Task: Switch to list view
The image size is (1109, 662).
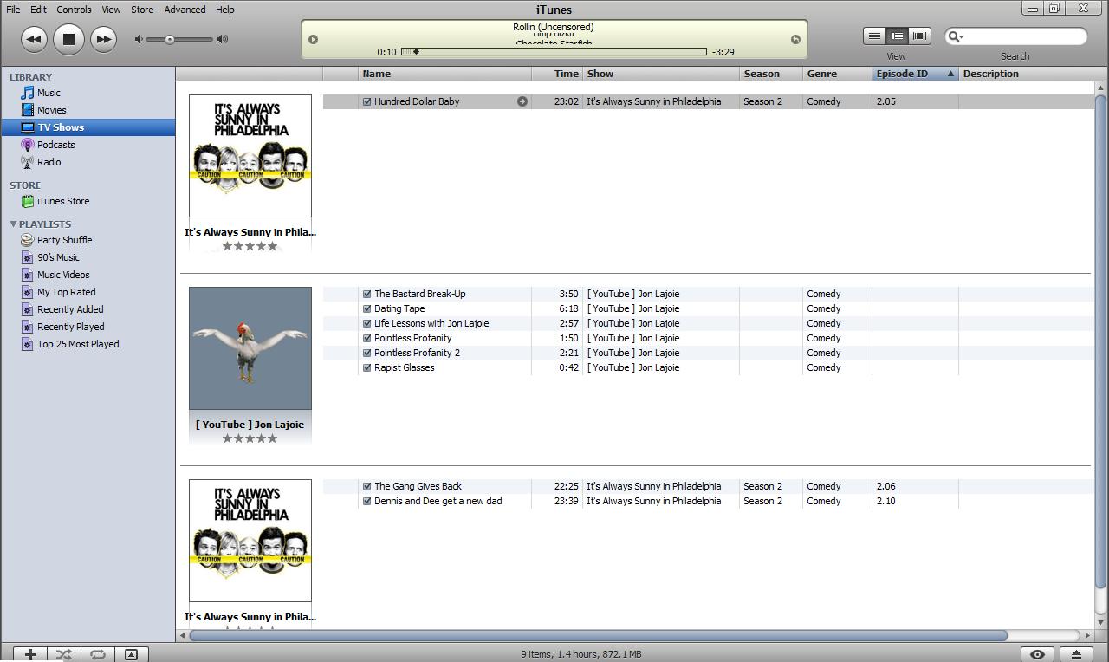Action: [x=874, y=36]
